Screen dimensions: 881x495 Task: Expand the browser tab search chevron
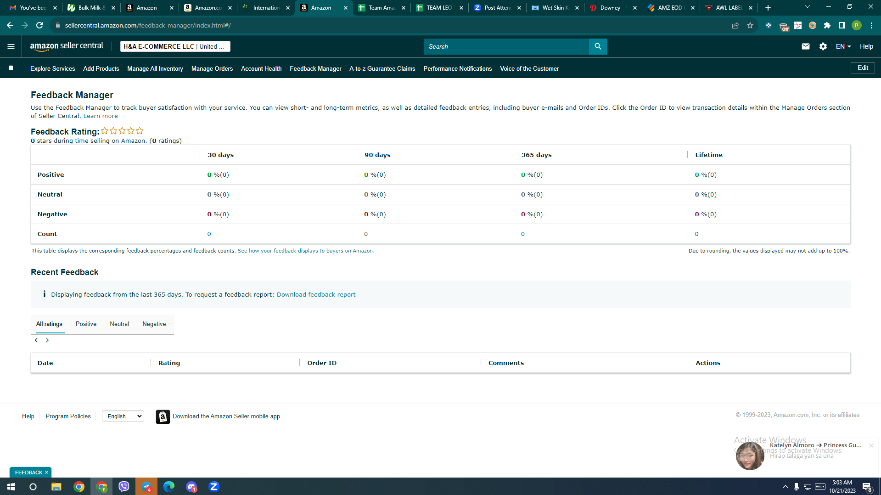[808, 7]
